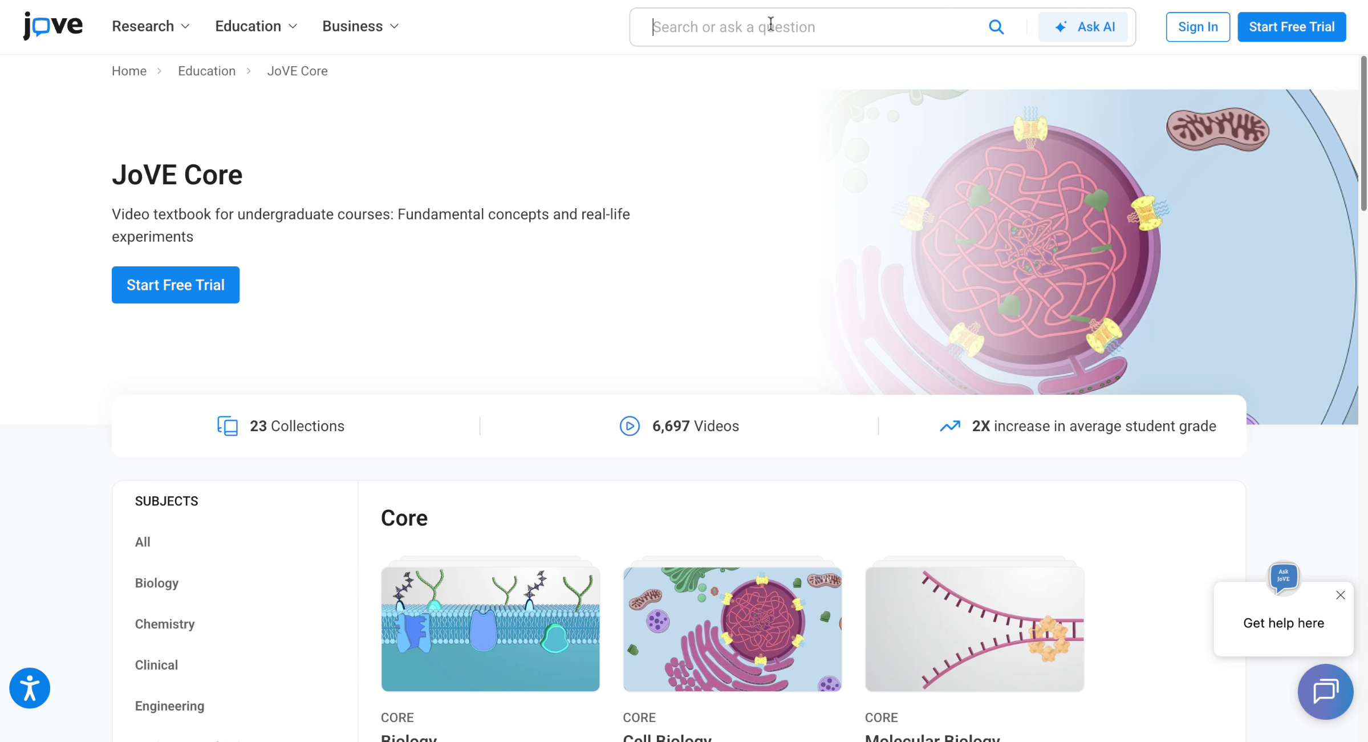Image resolution: width=1368 pixels, height=742 pixels.
Task: Select Biology in the Subjects list
Action: pos(157,583)
